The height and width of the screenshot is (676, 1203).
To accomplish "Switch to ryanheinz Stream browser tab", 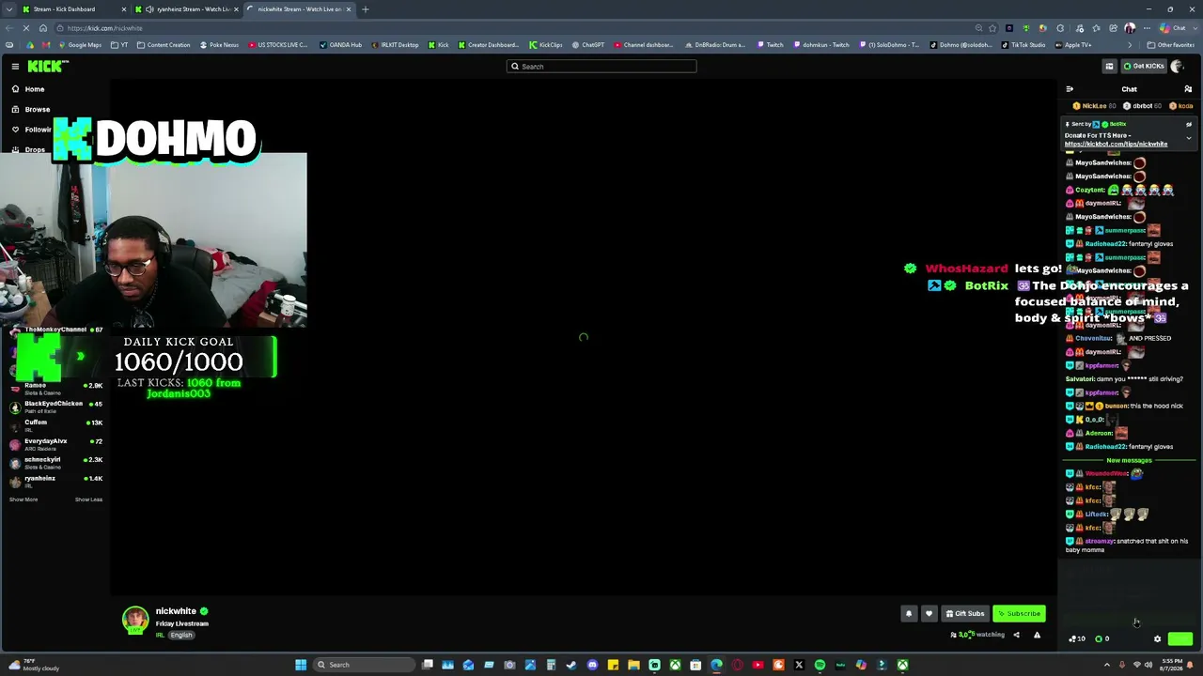I will pos(186,9).
